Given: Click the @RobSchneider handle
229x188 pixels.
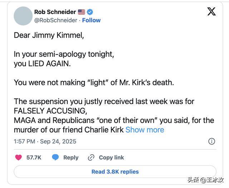Looking at the screenshot, I should point(55,20).
